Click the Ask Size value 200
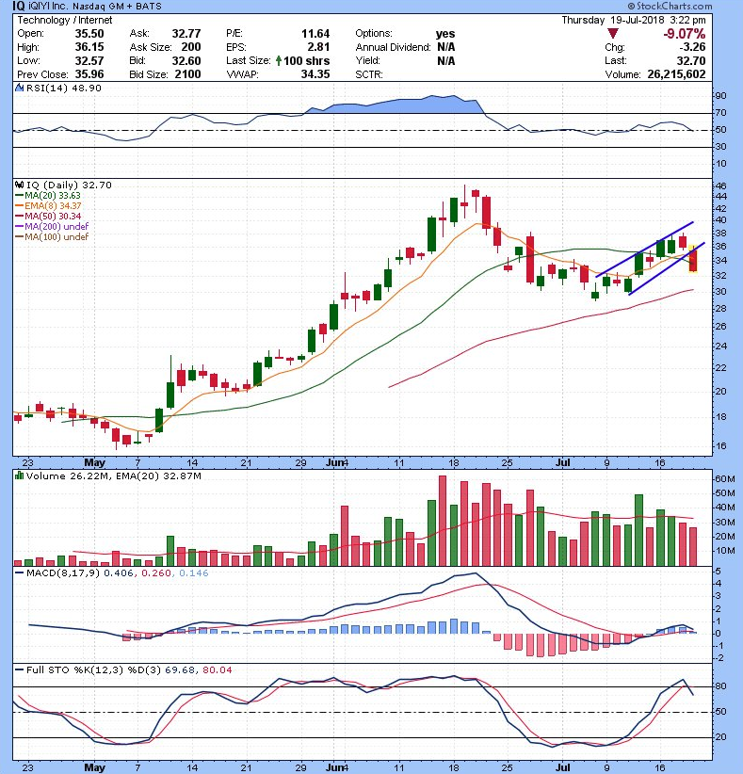Screen dimensions: 743x774 191,47
